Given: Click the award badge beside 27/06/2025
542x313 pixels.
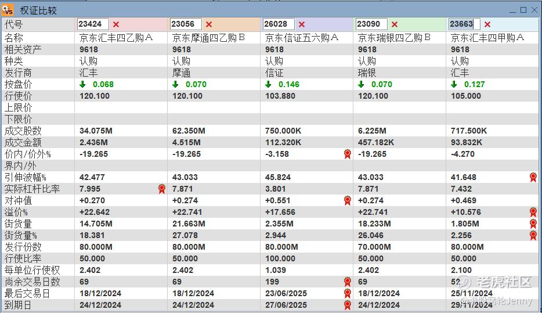Looking at the screenshot, I should coord(348,305).
